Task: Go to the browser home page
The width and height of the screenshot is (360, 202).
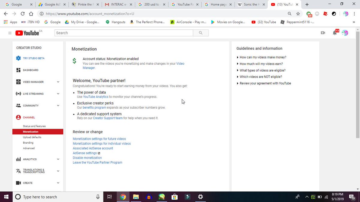Action: 31,14
